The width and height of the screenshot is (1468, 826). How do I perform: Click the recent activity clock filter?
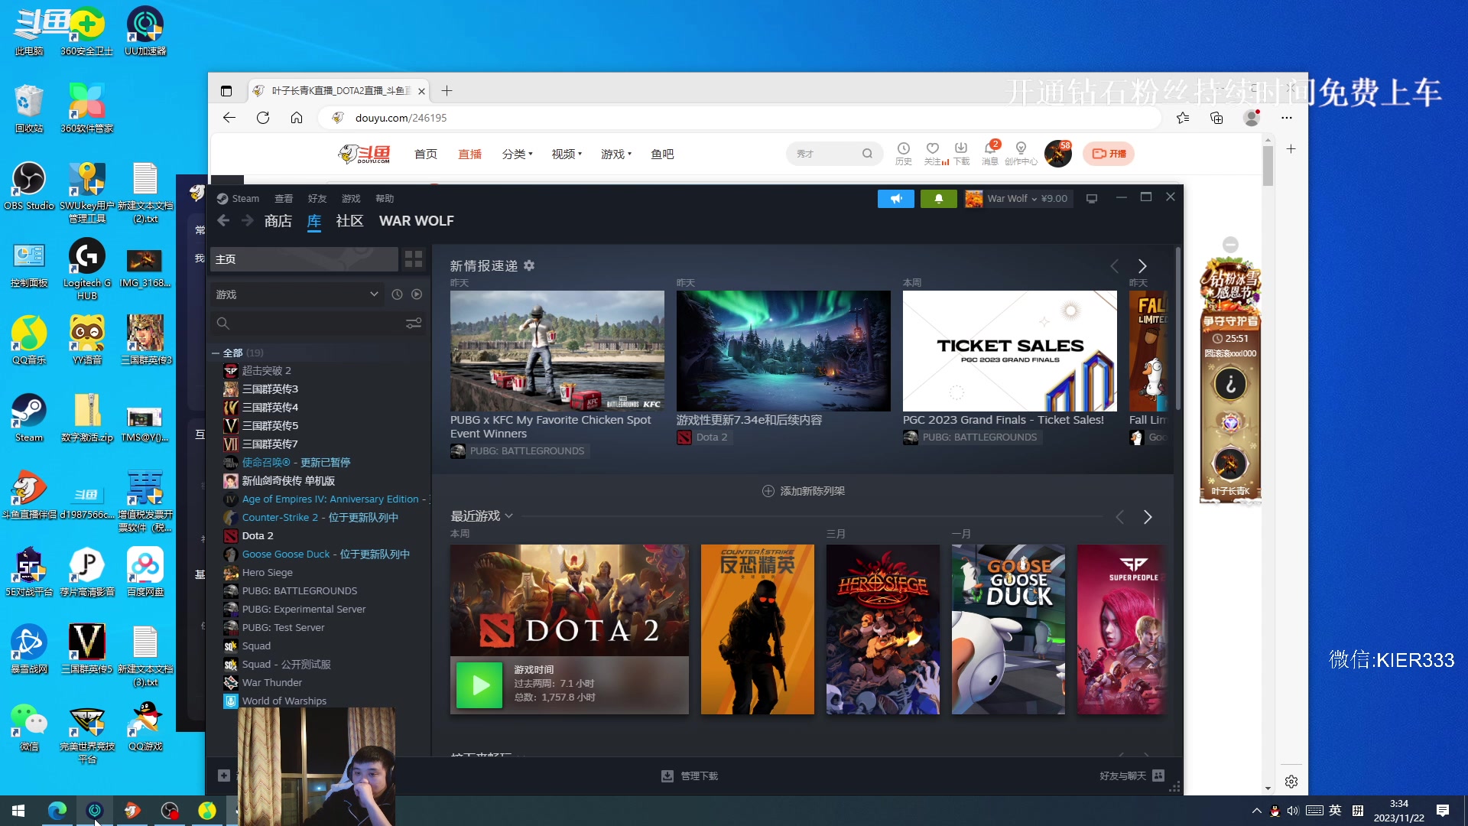397,294
